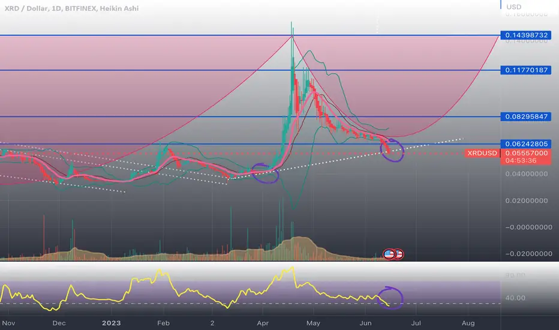Select the 0.14398732 horizontal line price label
The height and width of the screenshot is (330, 559).
pos(526,35)
